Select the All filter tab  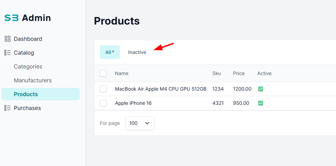[x=110, y=52]
